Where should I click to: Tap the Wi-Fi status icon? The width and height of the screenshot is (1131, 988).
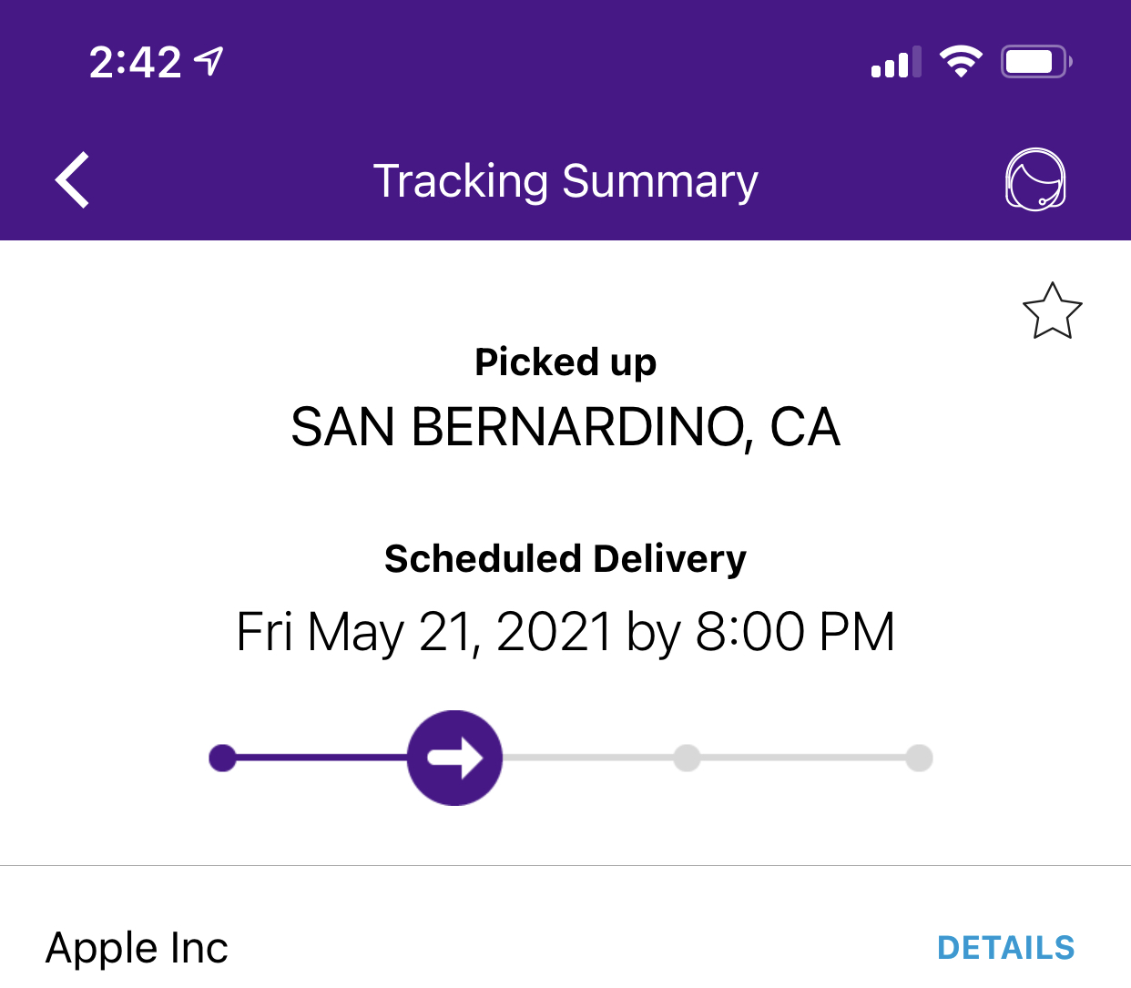point(961,61)
